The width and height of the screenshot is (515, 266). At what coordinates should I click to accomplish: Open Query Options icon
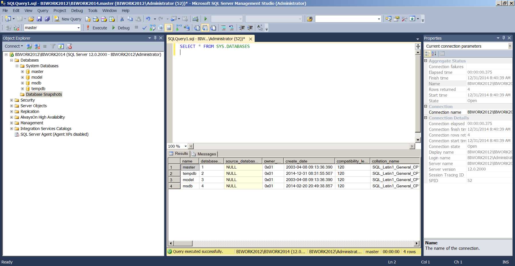coord(161,28)
